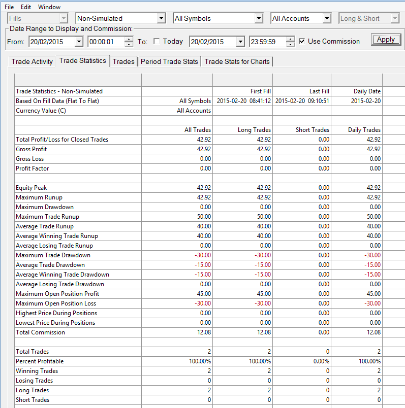Switch to the Trades tab
This screenshot has height=408, width=405.
coord(123,62)
